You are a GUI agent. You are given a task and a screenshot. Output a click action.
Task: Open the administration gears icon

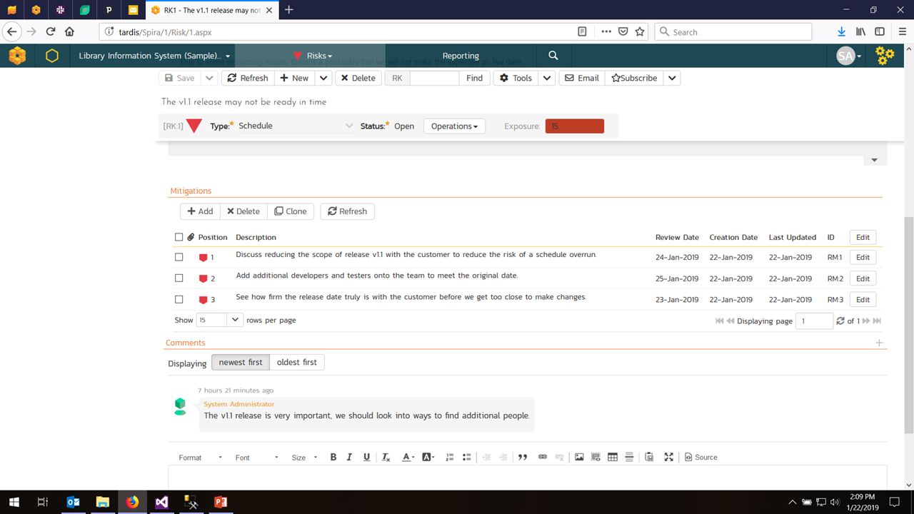(x=885, y=56)
